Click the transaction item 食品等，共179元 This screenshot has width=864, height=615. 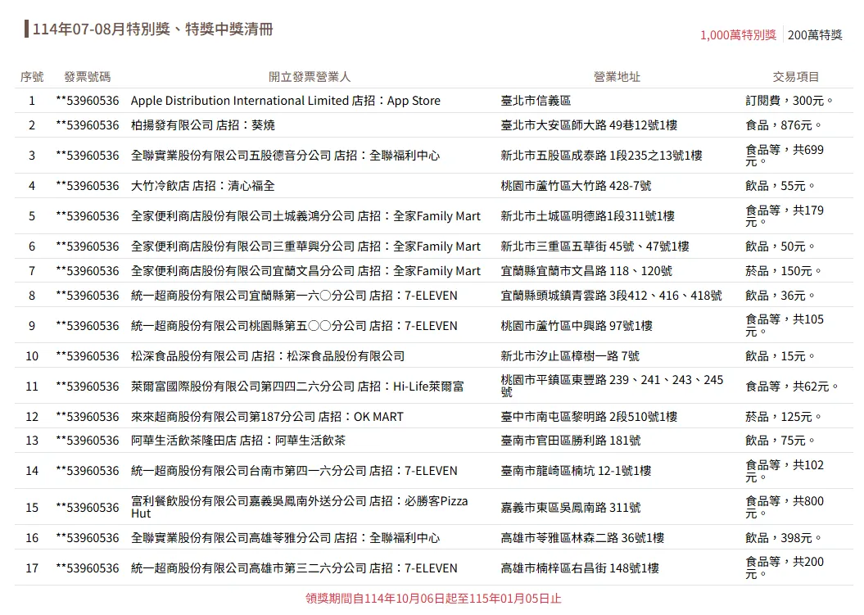(785, 216)
